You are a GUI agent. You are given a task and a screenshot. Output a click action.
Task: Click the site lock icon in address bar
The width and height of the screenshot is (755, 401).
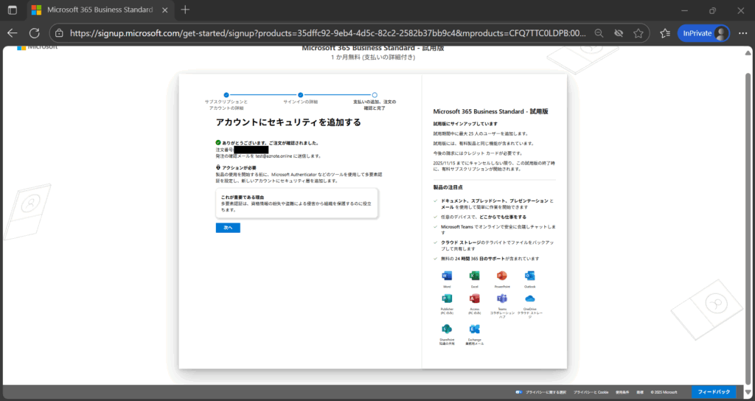(x=59, y=33)
